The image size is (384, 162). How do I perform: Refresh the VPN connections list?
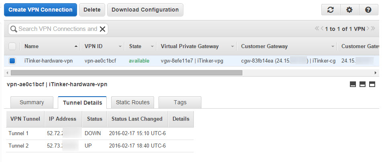coord(331,10)
